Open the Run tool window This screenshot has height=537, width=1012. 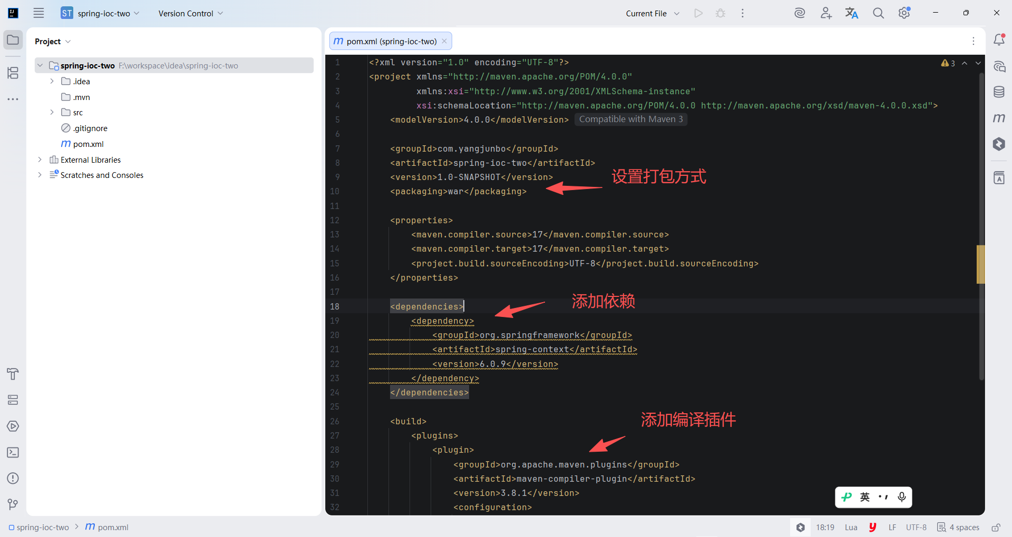(13, 426)
